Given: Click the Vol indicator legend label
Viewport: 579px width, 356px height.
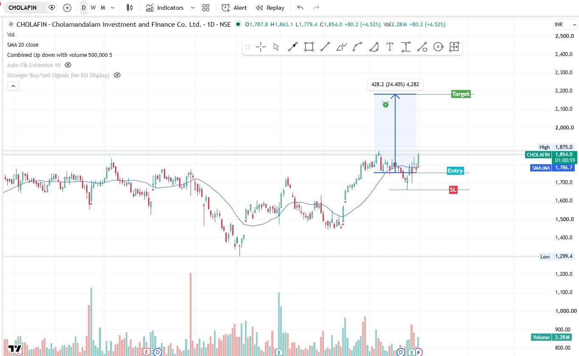Looking at the screenshot, I should [x=11, y=34].
